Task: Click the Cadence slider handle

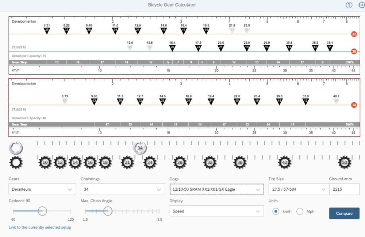Action: pyautogui.click(x=42, y=211)
